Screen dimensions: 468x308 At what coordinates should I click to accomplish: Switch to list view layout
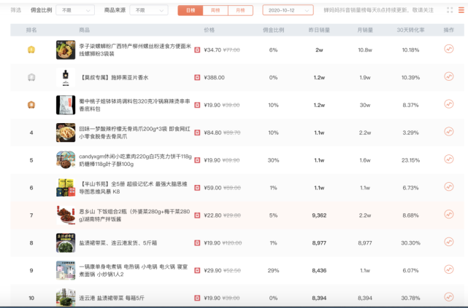[461, 10]
